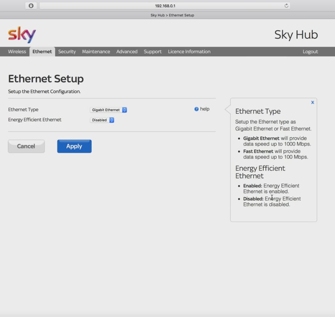Image resolution: width=335 pixels, height=317 pixels.
Task: Click the privacy shield icon beside address bar
Action: coord(31,6)
